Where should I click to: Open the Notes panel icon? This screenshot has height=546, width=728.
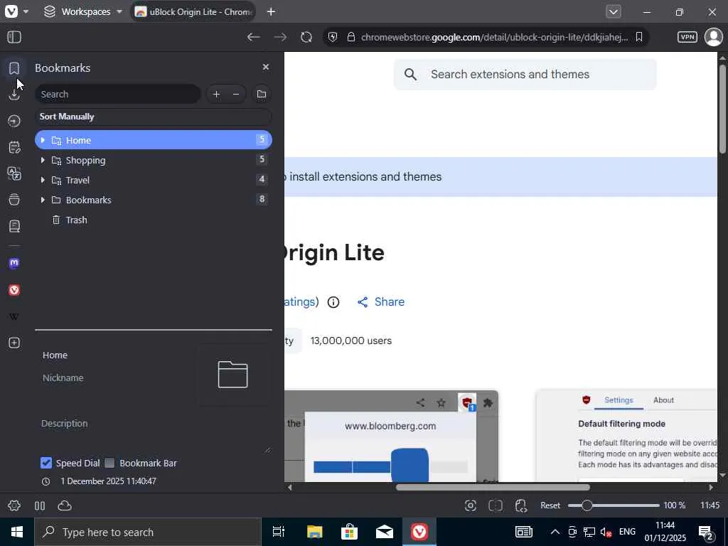[14, 148]
